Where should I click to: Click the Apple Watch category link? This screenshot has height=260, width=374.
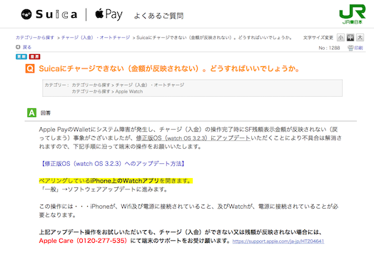coord(129,91)
